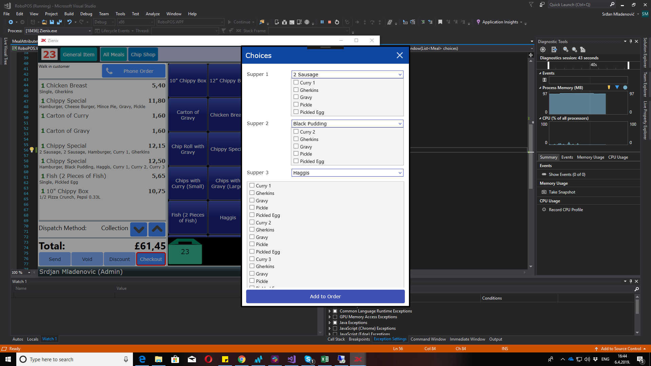Open Microsoft Edge from the taskbar
651x366 pixels.
pos(142,359)
